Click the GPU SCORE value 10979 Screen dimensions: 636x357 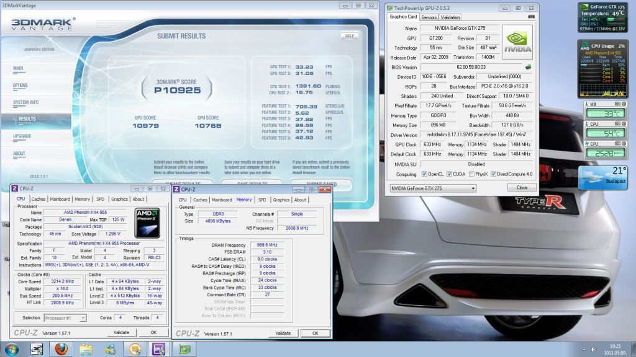[x=145, y=126]
